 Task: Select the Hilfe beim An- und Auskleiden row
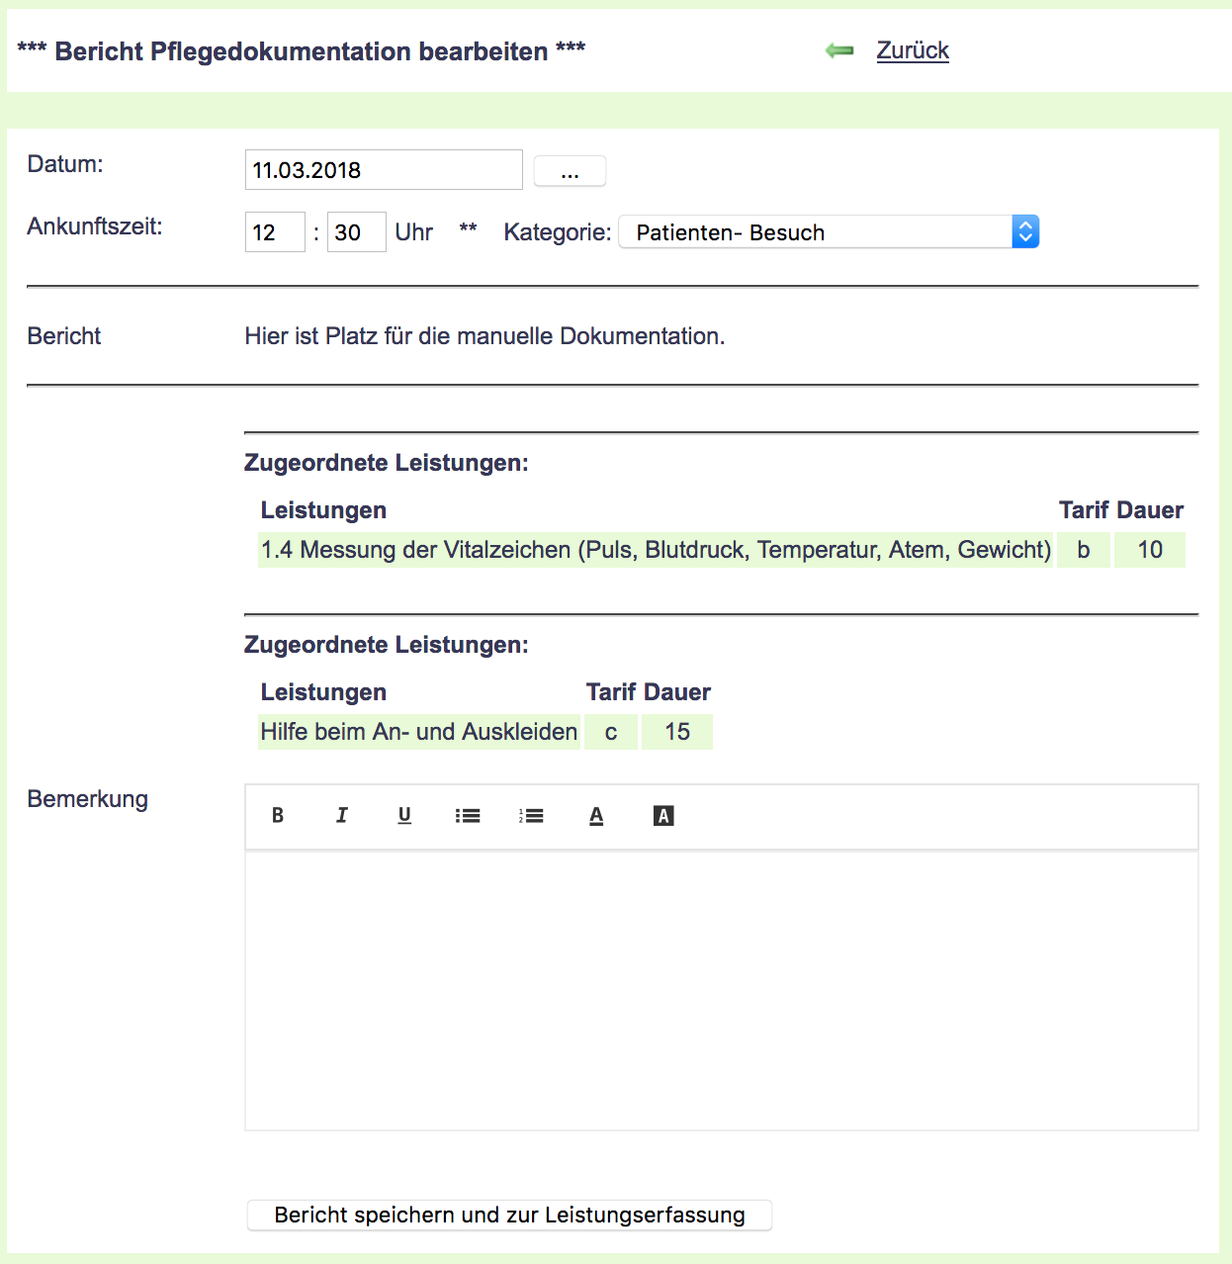pos(418,732)
